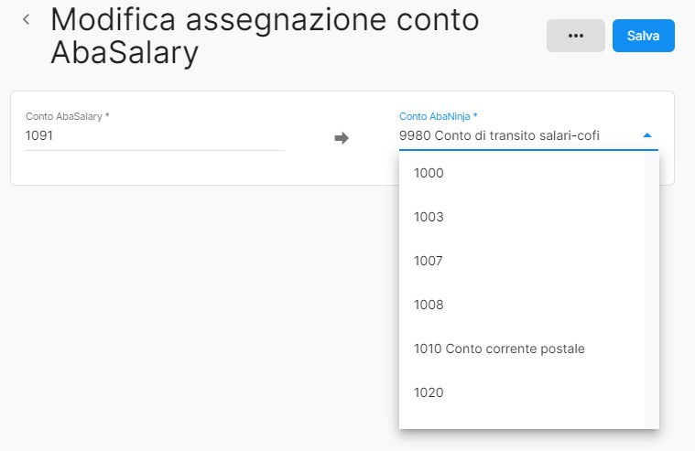Select account 1003 from the list

[x=522, y=217]
